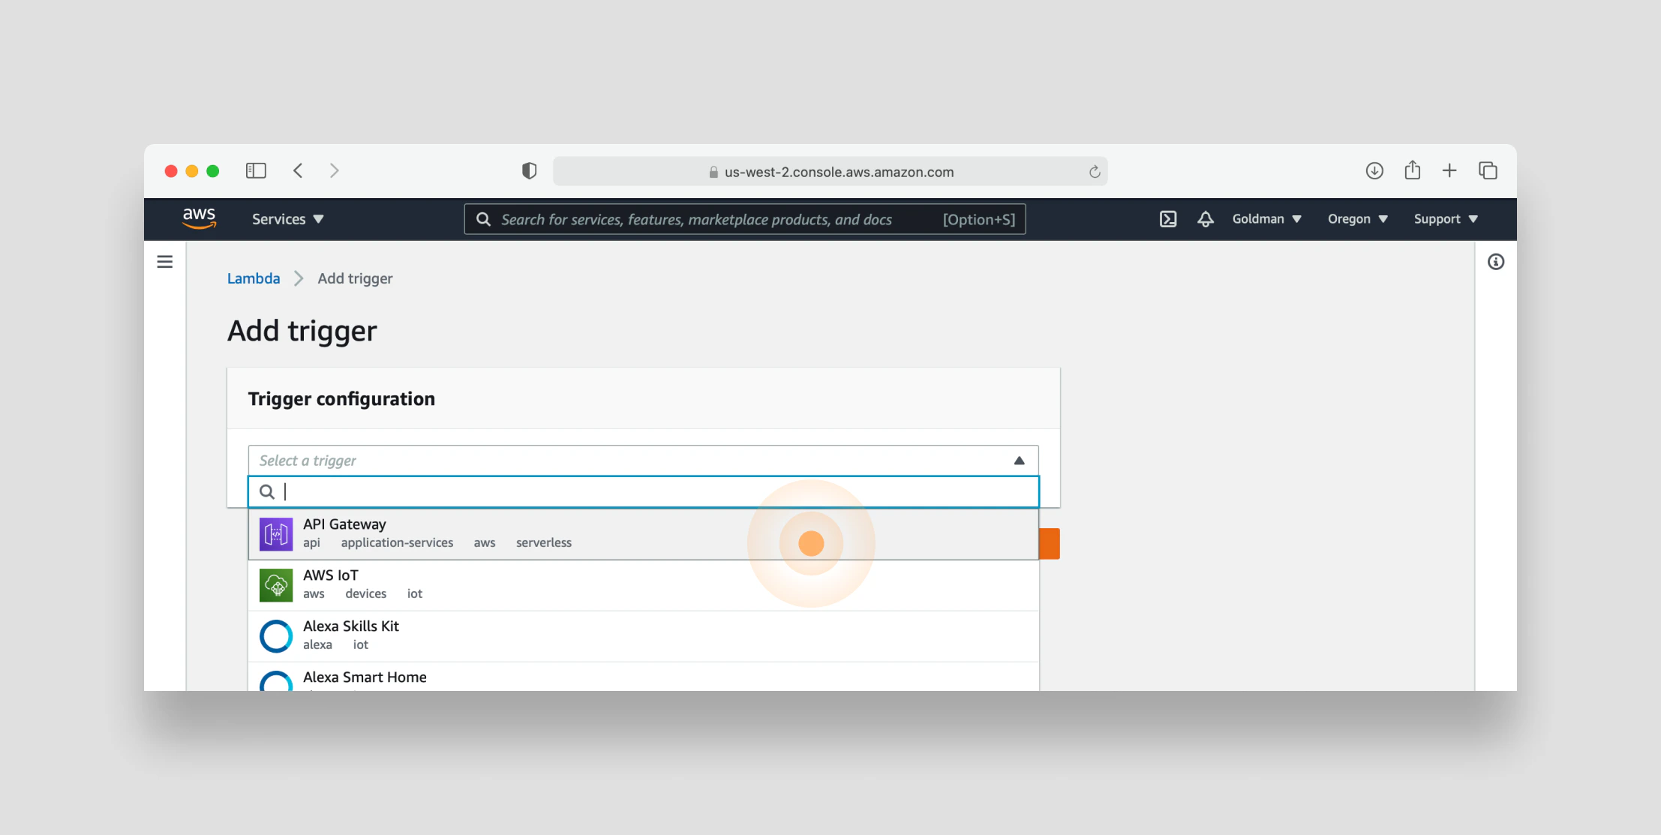Click the AWS search field
Screen dimensions: 1661x835
(744, 219)
